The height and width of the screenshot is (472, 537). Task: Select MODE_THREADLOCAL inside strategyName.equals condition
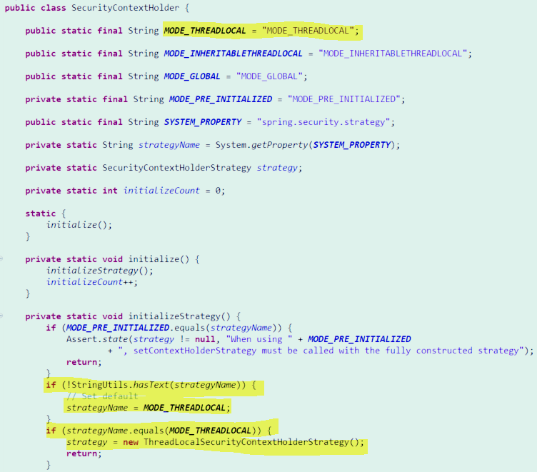coord(210,431)
